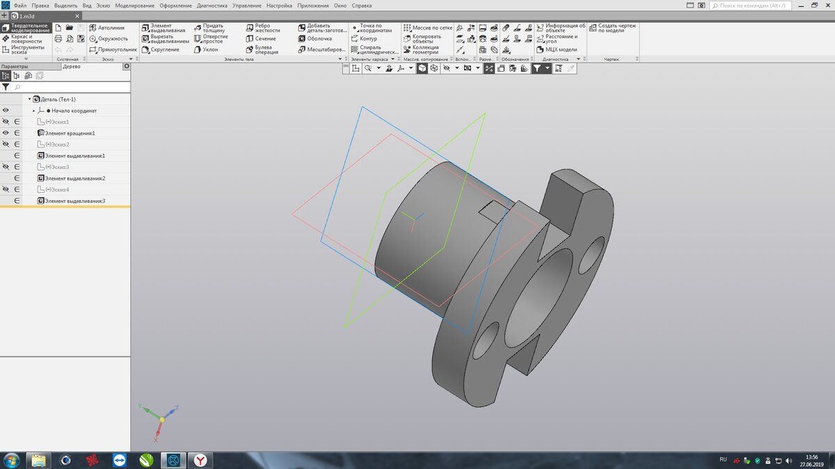Open file with folder icon

[70, 28]
